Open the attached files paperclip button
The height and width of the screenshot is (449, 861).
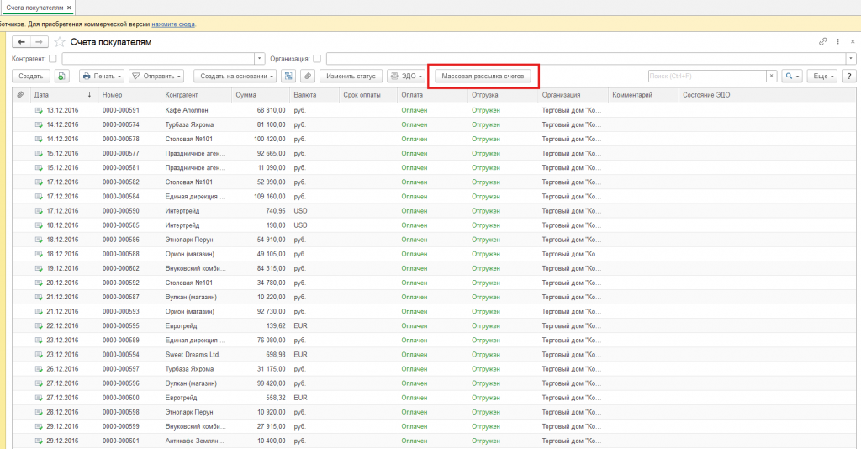tap(308, 77)
